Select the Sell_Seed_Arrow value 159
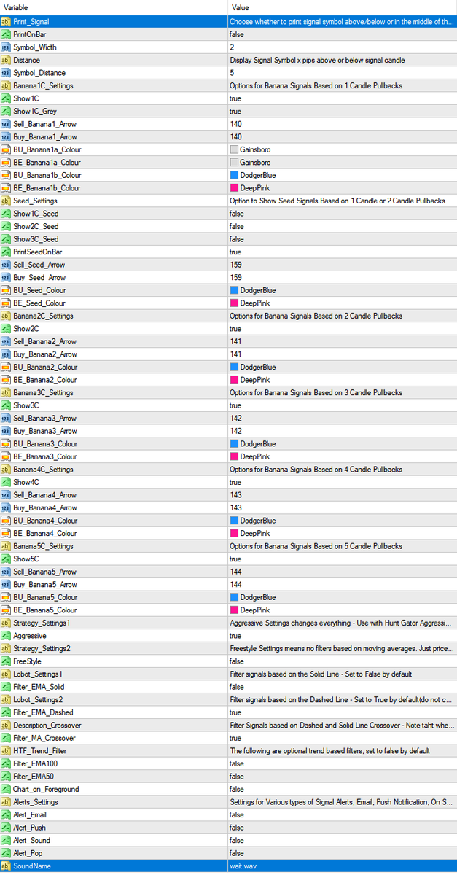The image size is (457, 875). (236, 265)
